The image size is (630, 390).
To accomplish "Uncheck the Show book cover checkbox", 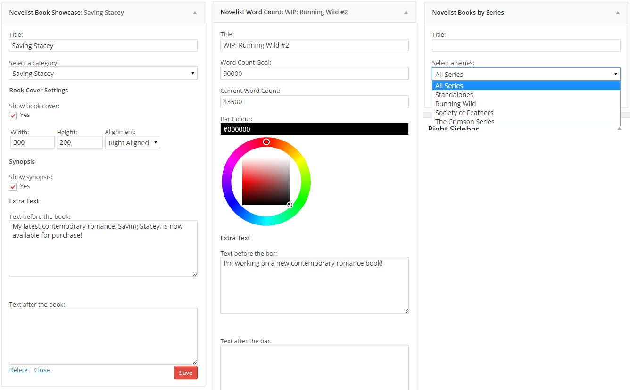I will (x=13, y=116).
